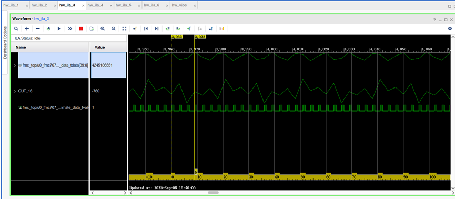455x199 pixels.
Task: Run trigger immediate double-arrow icon
Action: point(70,29)
